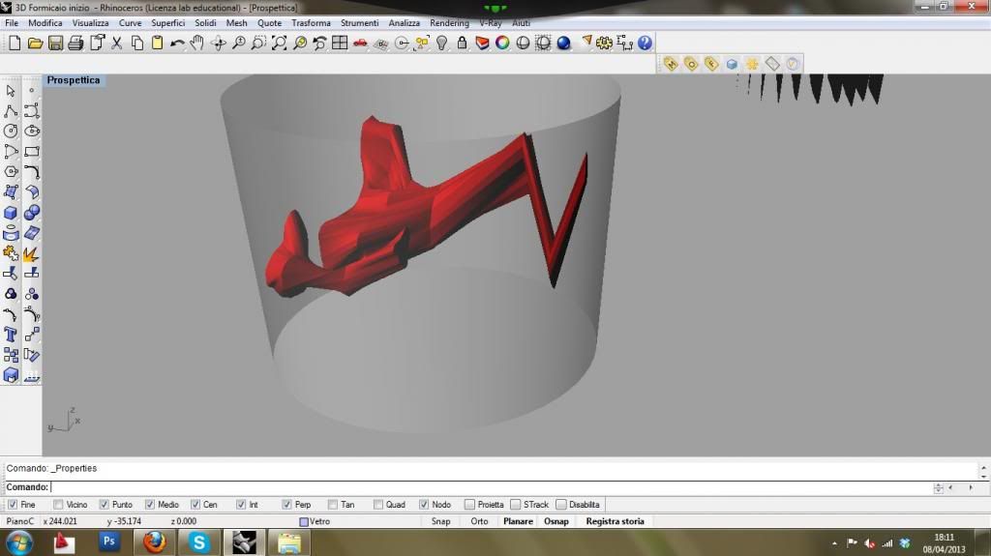991x556 pixels.
Task: Open options with the gear icon
Action: [604, 43]
